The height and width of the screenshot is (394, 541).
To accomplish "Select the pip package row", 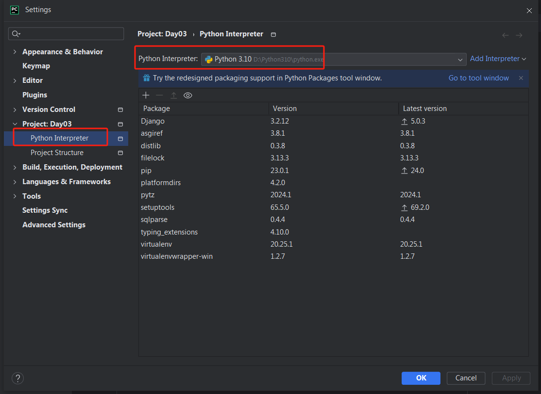I will (x=334, y=171).
